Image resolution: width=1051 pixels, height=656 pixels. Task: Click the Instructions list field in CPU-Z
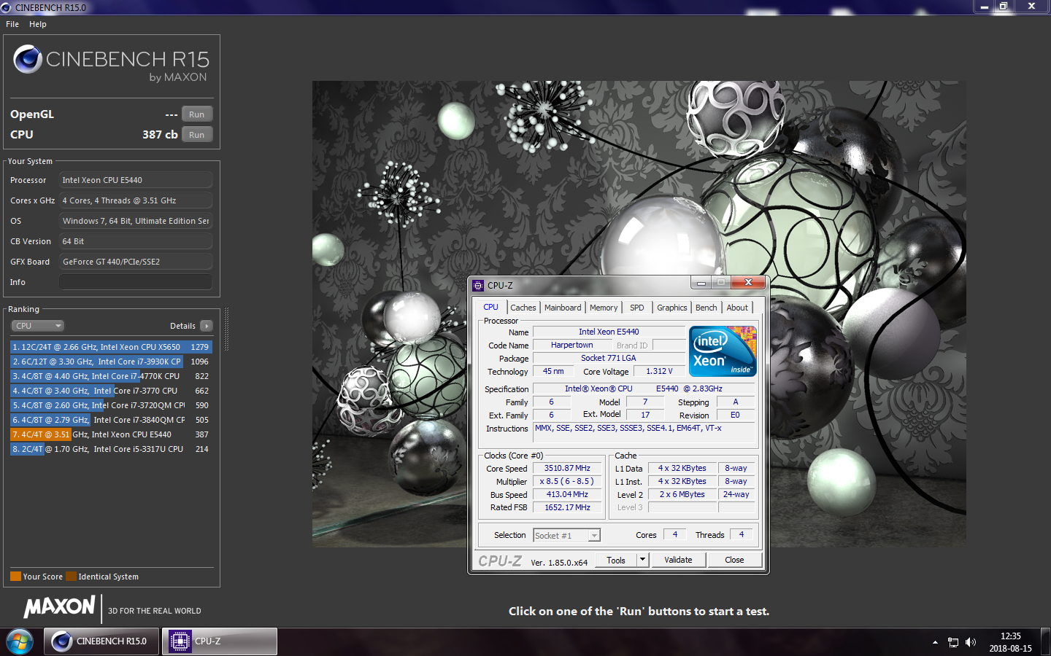point(644,433)
